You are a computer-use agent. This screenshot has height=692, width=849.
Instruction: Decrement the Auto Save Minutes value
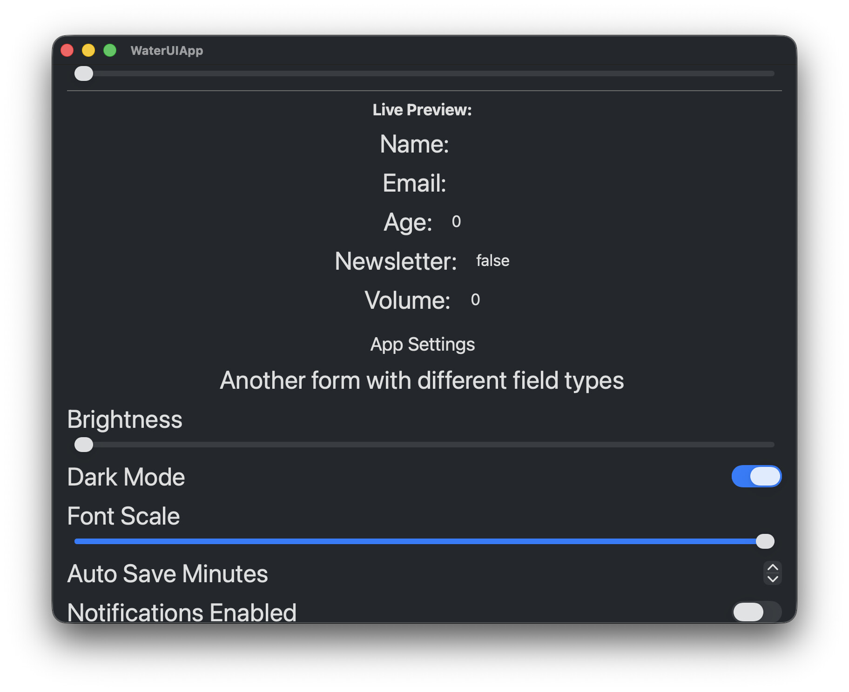tap(772, 579)
